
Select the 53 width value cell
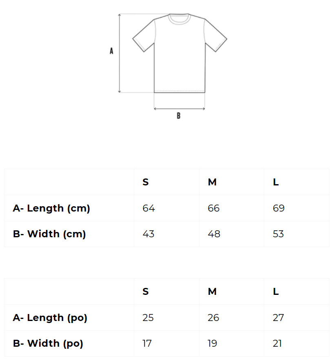[278, 234]
